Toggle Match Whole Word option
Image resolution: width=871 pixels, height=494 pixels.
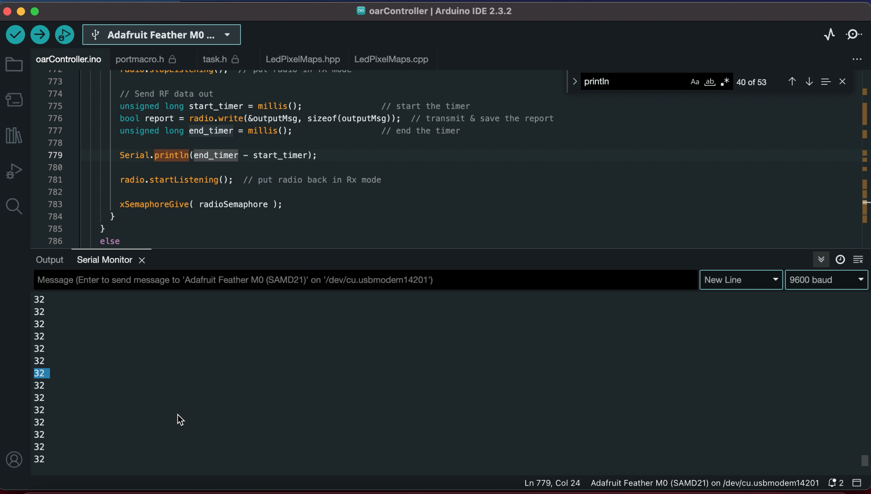[709, 82]
